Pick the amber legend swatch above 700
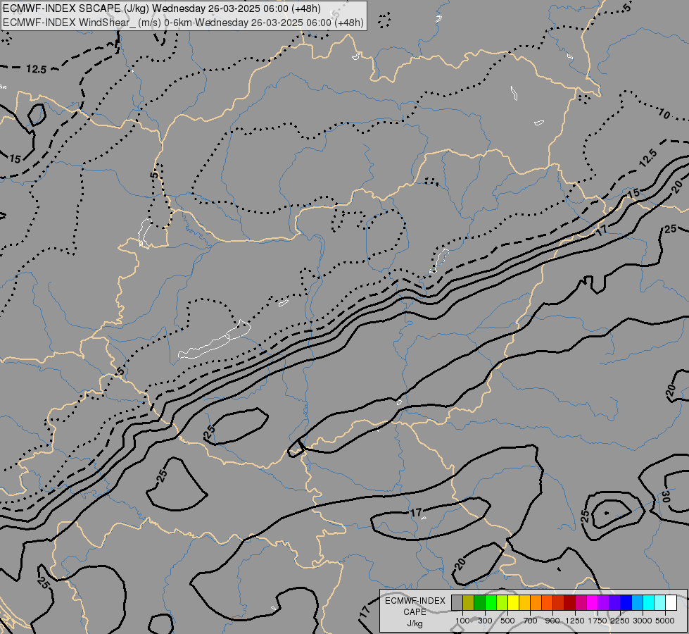This screenshot has width=689, height=634. [x=524, y=603]
